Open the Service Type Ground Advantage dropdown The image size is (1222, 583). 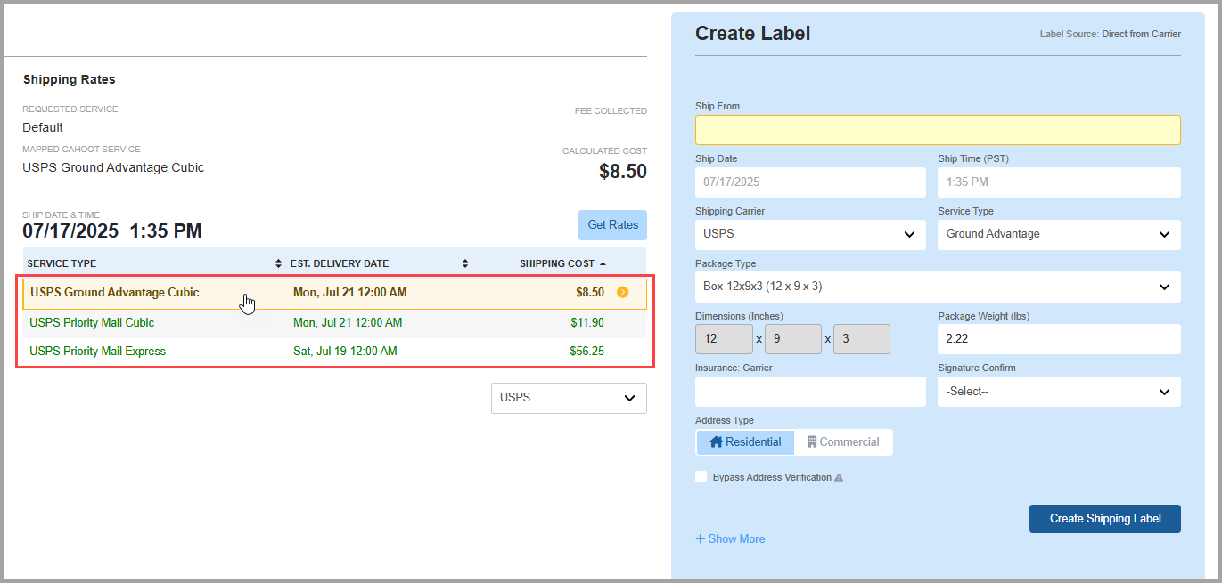click(1059, 234)
